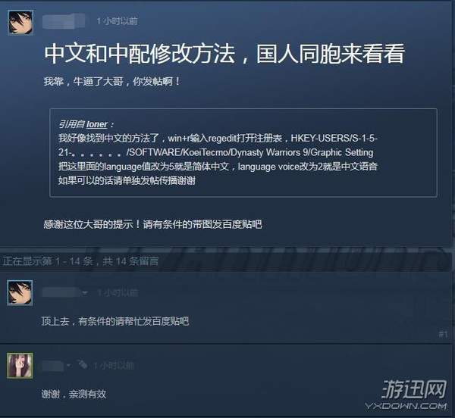
Task: Click the reply text 谢谢，亲测有效
Action: pyautogui.click(x=74, y=394)
